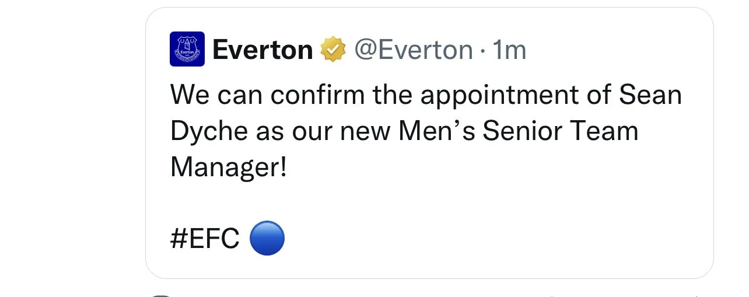Click the dot separator before the timestamp
This screenshot has width=749, height=297.
point(482,51)
